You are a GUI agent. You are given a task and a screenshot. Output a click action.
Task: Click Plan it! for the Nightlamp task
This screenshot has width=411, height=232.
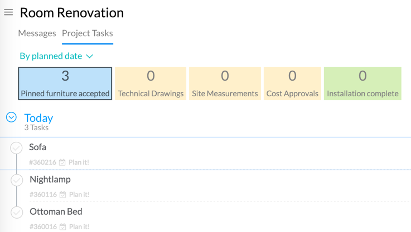coord(79,195)
